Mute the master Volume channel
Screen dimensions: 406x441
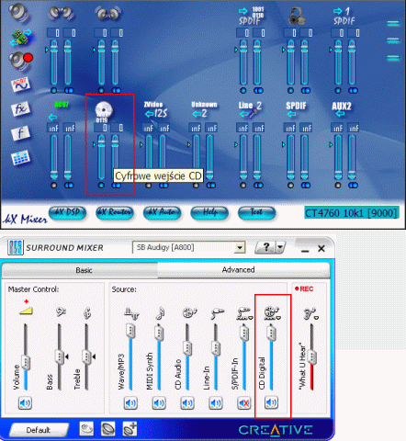click(x=25, y=403)
